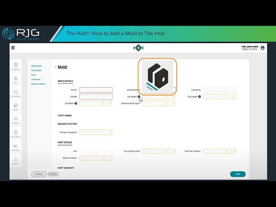
Task: Jump to Mold Details section link
Action: coord(37,66)
